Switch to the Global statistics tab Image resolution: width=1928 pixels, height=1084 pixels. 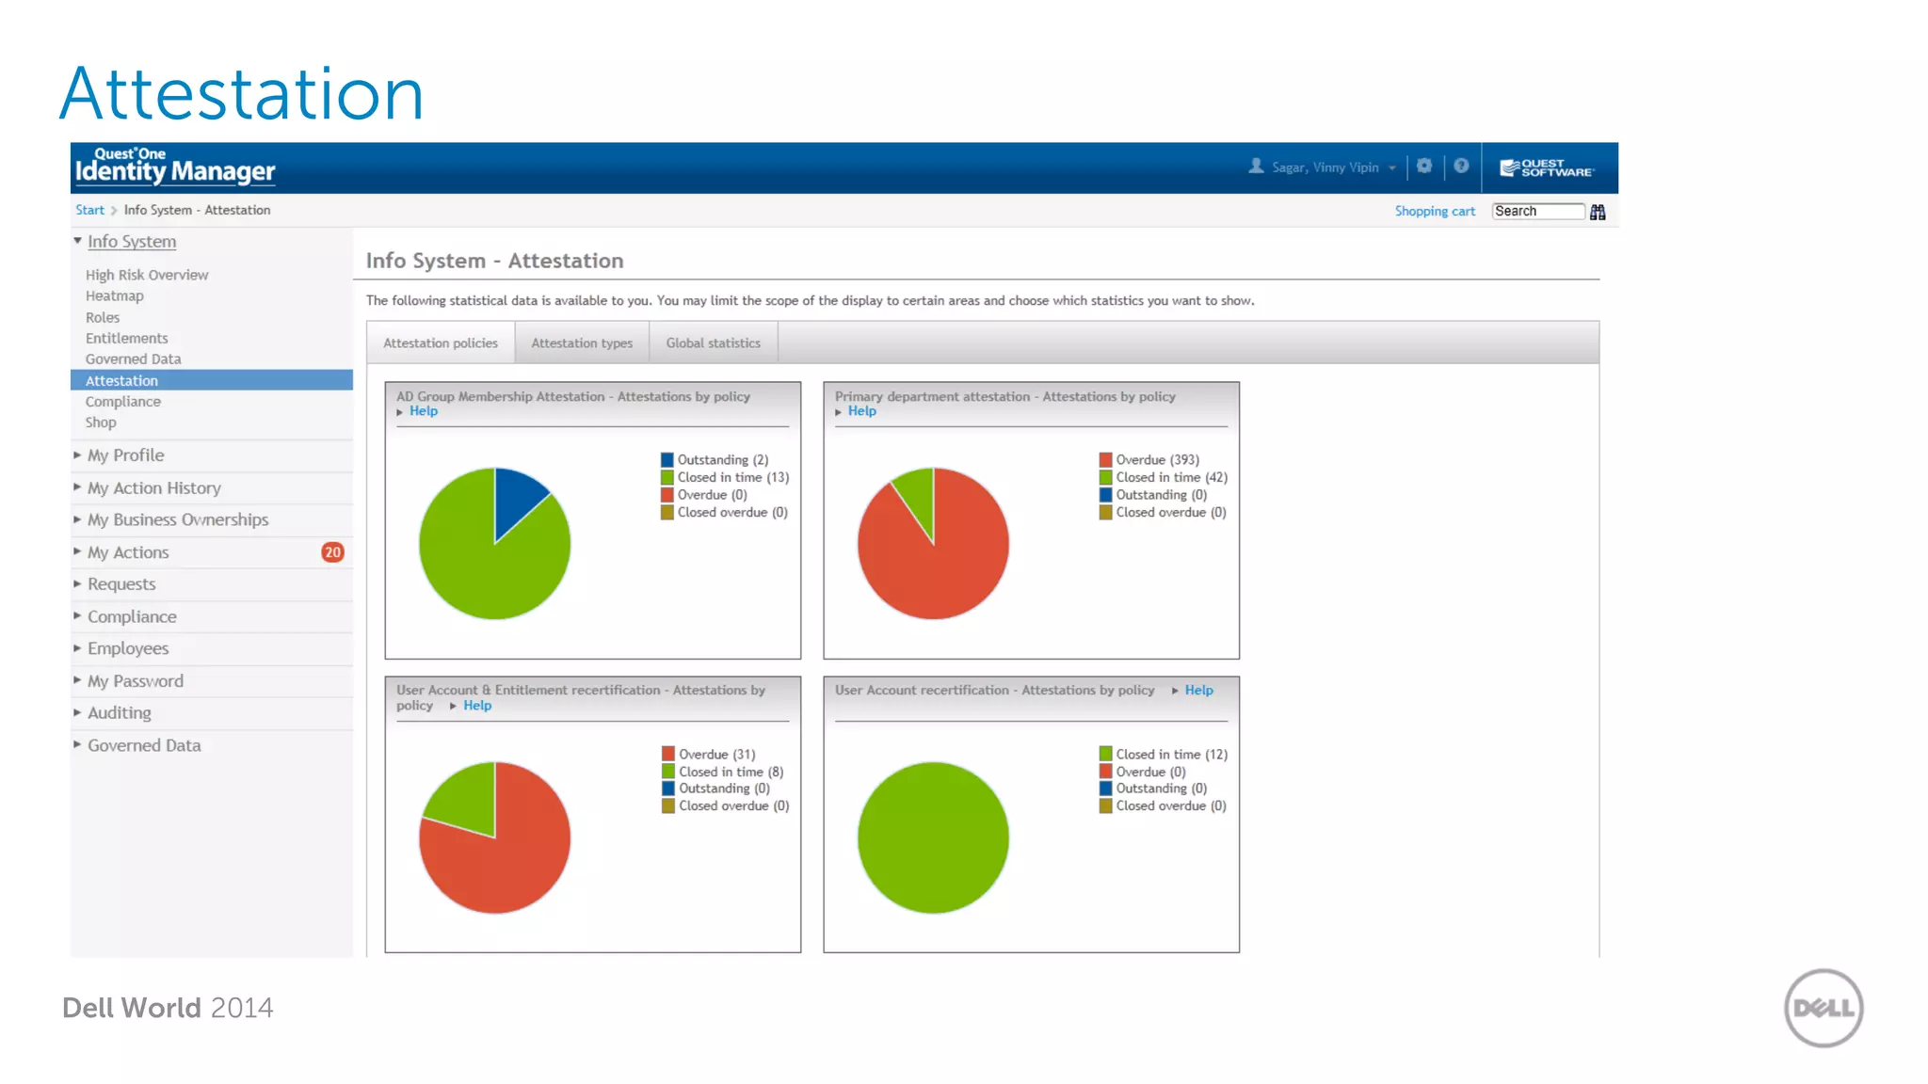(713, 343)
